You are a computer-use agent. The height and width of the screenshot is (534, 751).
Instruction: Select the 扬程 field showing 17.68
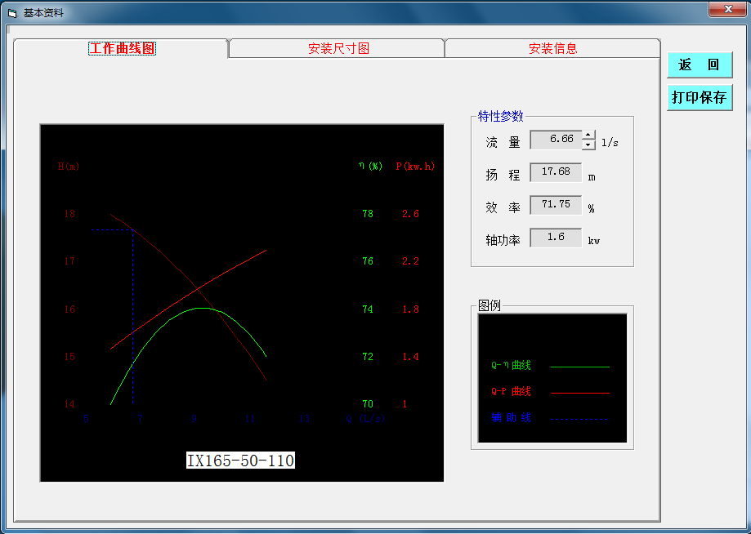[556, 172]
